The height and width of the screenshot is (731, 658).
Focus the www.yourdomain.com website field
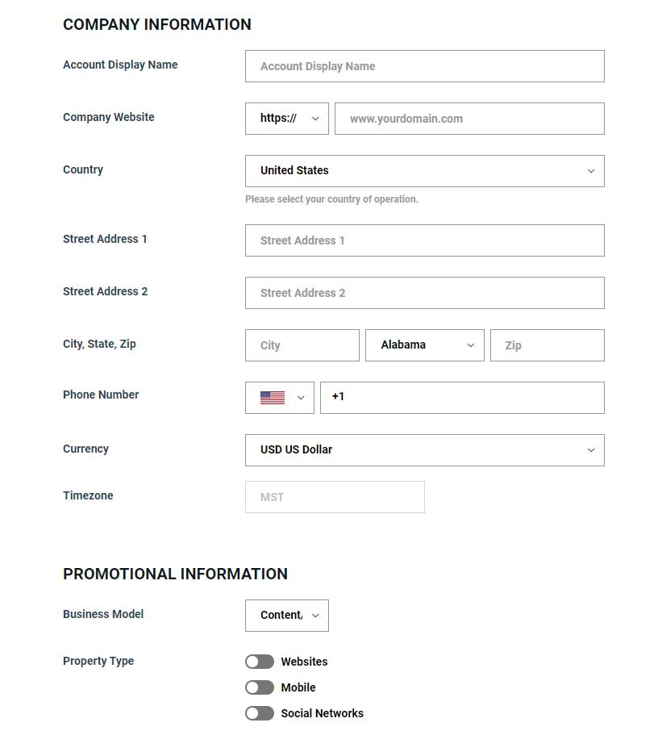pyautogui.click(x=470, y=119)
